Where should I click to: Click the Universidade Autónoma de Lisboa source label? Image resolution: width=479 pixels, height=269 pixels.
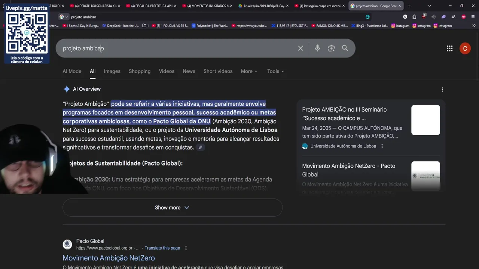pos(343,146)
